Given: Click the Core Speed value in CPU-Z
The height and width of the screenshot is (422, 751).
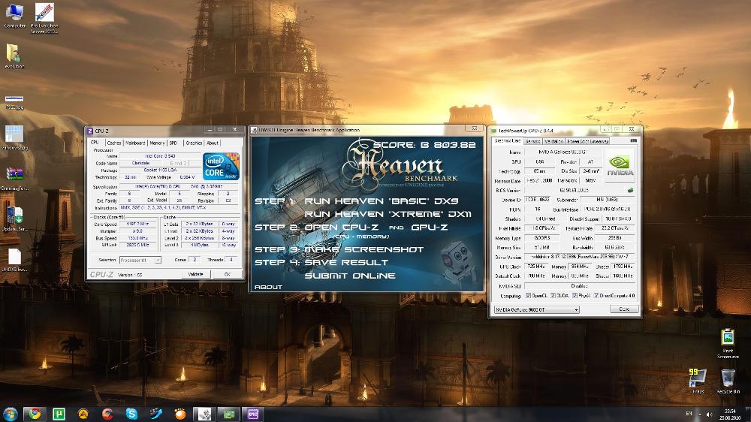Looking at the screenshot, I should coord(137,224).
